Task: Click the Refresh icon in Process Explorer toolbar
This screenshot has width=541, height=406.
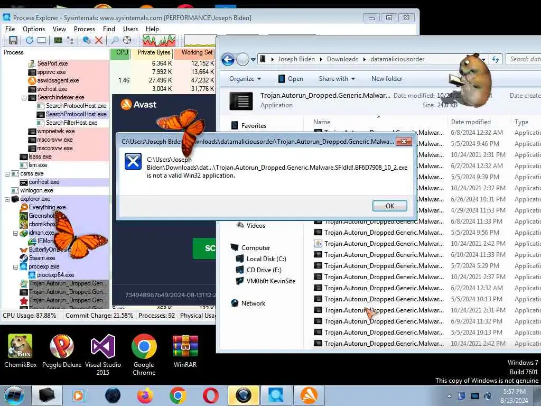Action: tap(30, 40)
